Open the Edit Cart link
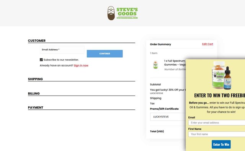This screenshot has width=245, height=151. pyautogui.click(x=207, y=44)
